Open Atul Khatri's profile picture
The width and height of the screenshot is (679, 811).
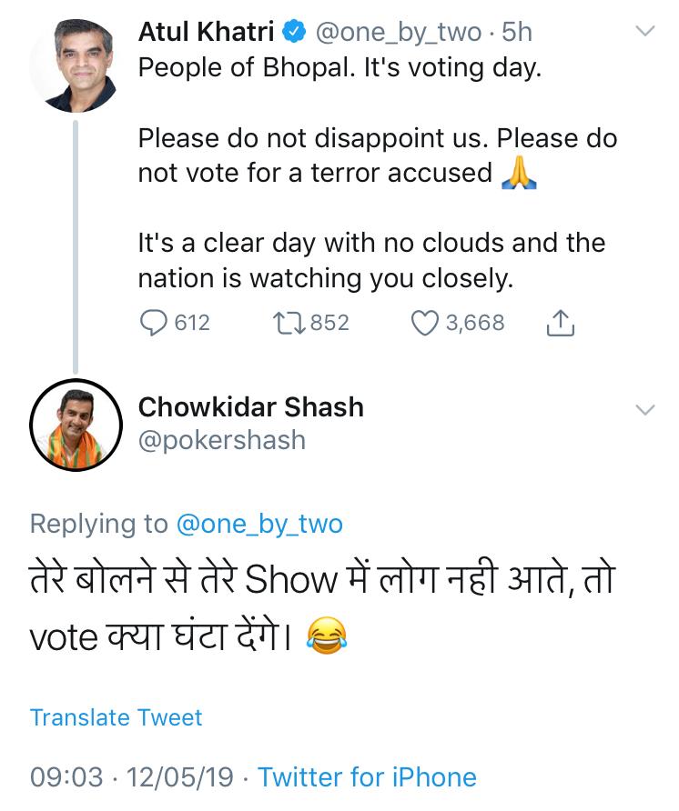pyautogui.click(x=75, y=65)
